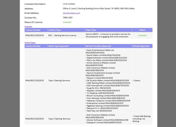Click the 'Game Types' section heading
This screenshot has height=127, width=176.
tap(30, 43)
